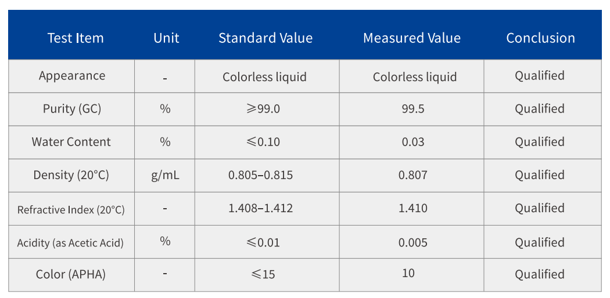The width and height of the screenshot is (610, 298).
Task: Select the Unit column header
Action: pyautogui.click(x=166, y=38)
